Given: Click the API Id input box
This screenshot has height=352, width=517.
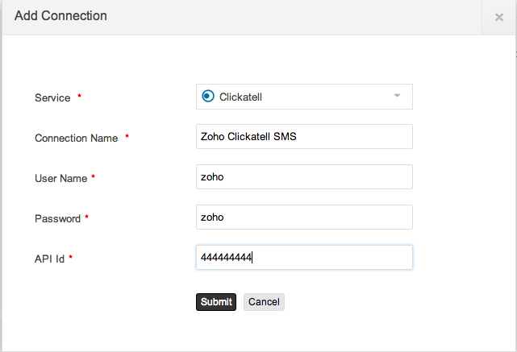Looking at the screenshot, I should pyautogui.click(x=304, y=258).
